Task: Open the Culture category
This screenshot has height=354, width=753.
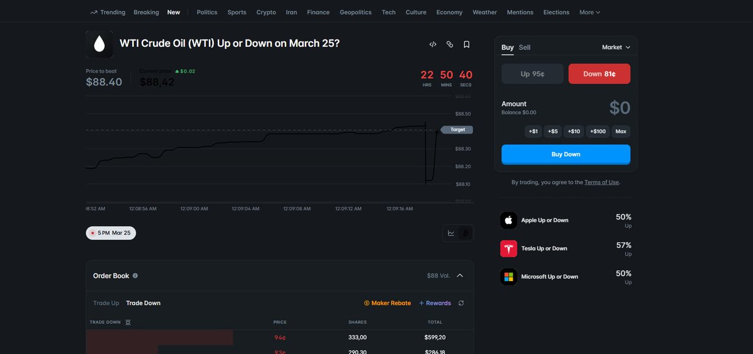Action: click(x=415, y=12)
